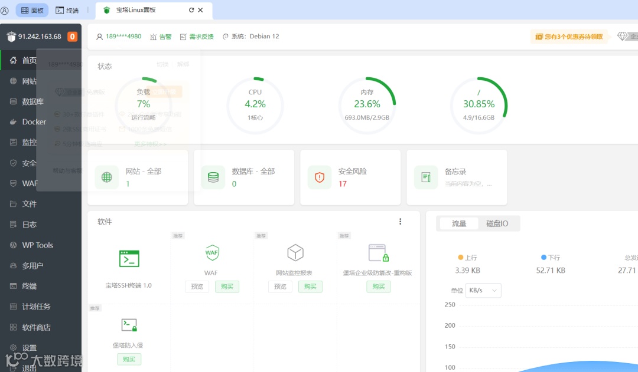Click the database icon in 数据库-全部 card
Image resolution: width=638 pixels, height=372 pixels.
pyautogui.click(x=213, y=177)
